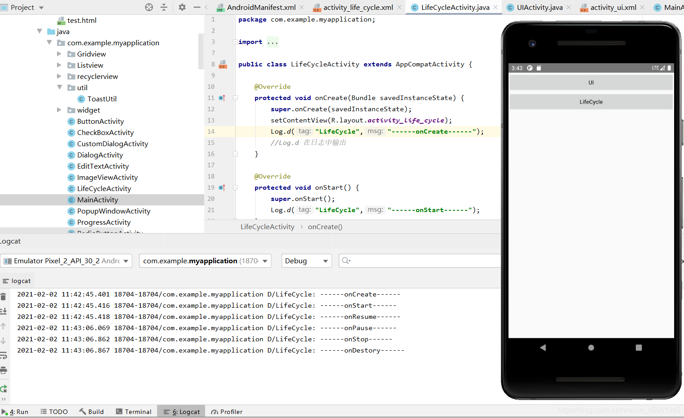Click the down stack trace arrow icon
This screenshot has width=684, height=418.
pyautogui.click(x=3, y=341)
